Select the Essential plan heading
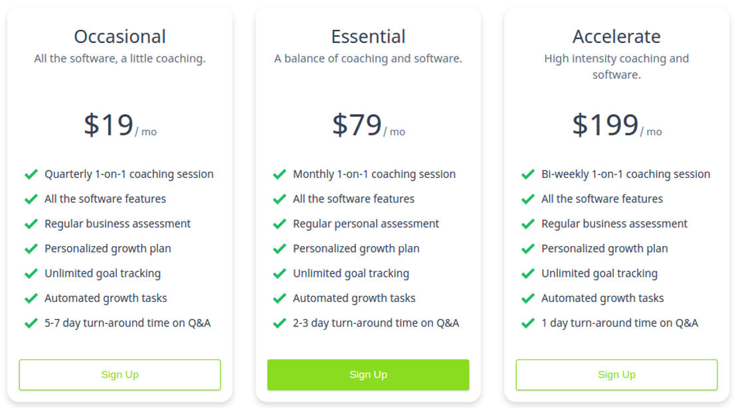The image size is (736, 408). (368, 36)
